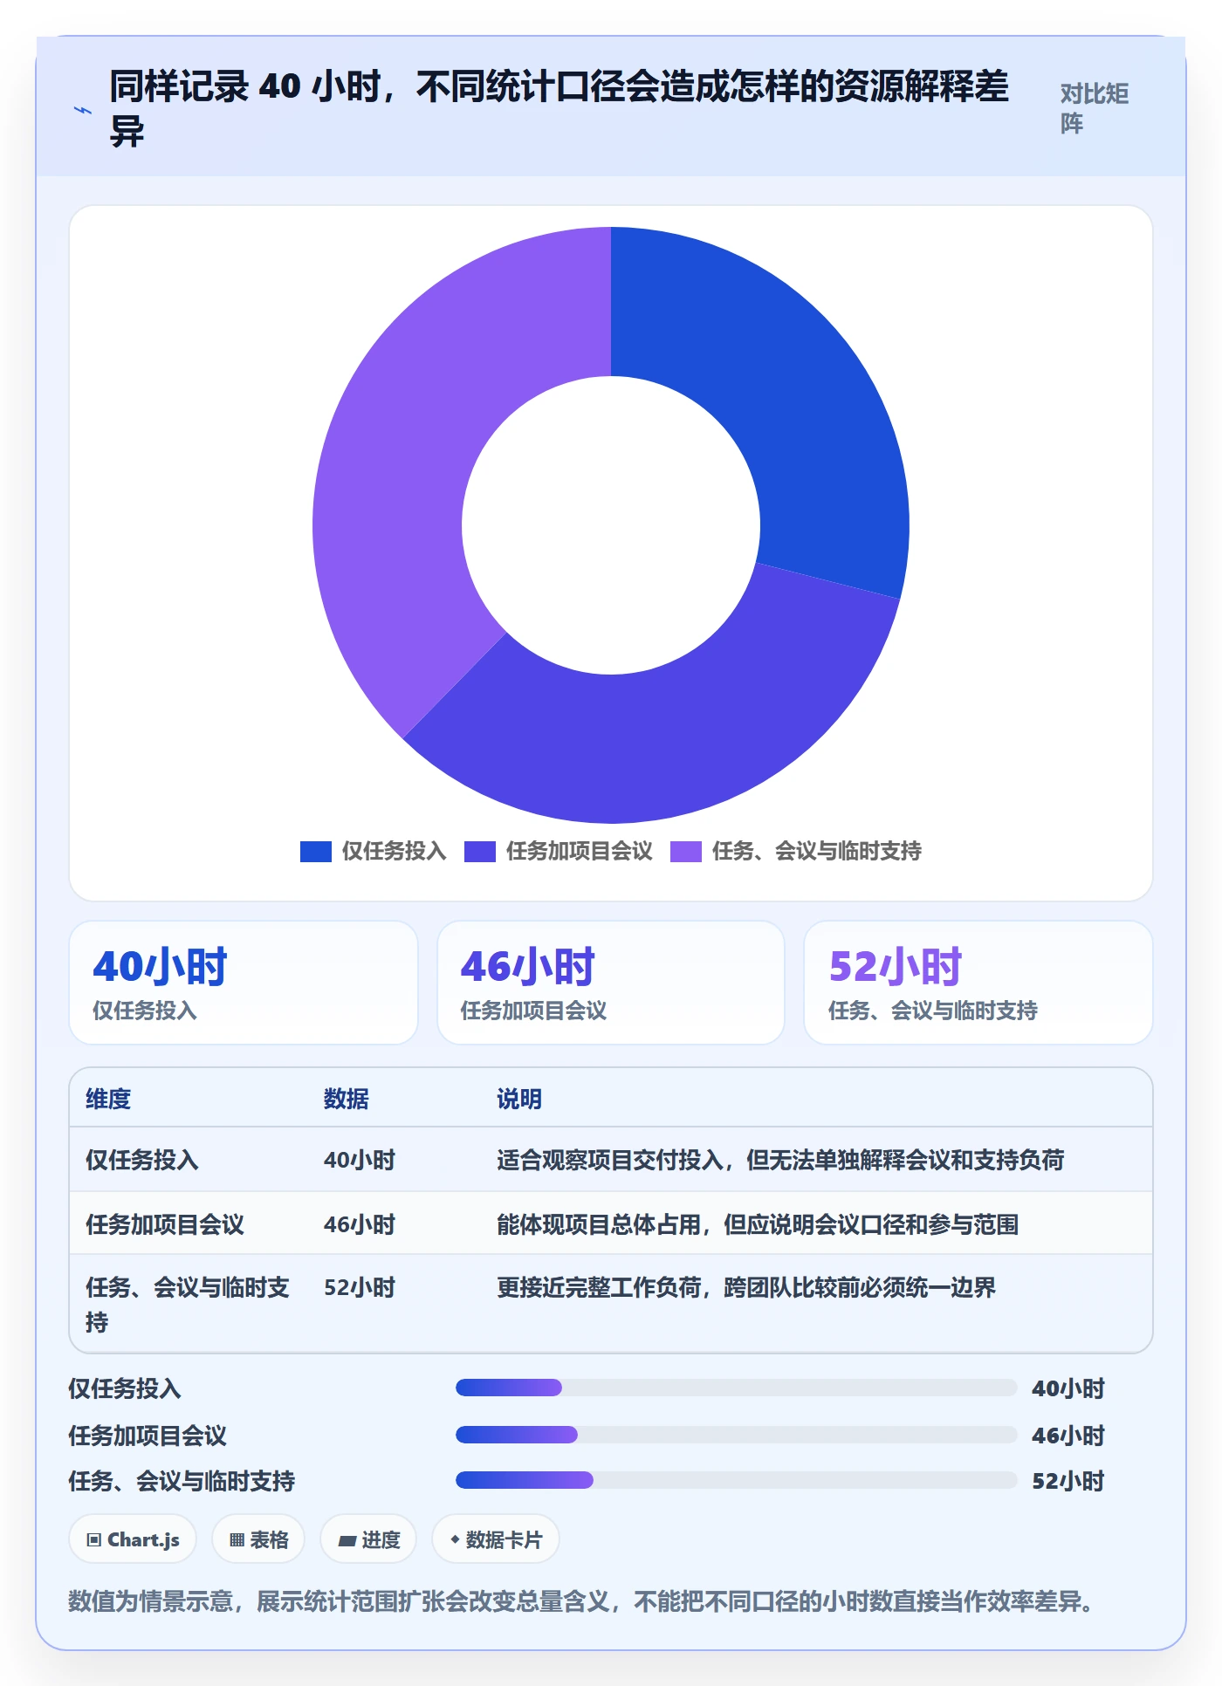
Task: Click description 适合观察项目交付投入
Action: (780, 1160)
